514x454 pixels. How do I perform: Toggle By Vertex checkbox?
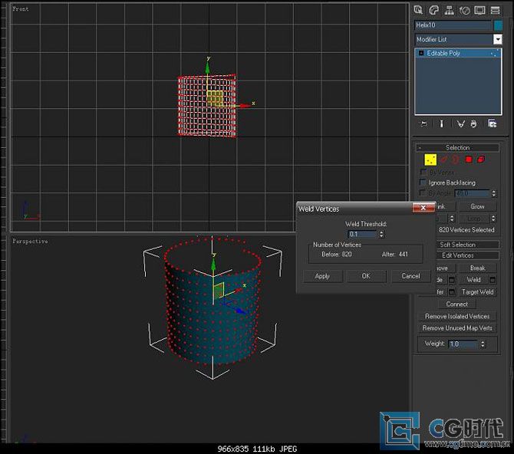(x=423, y=172)
